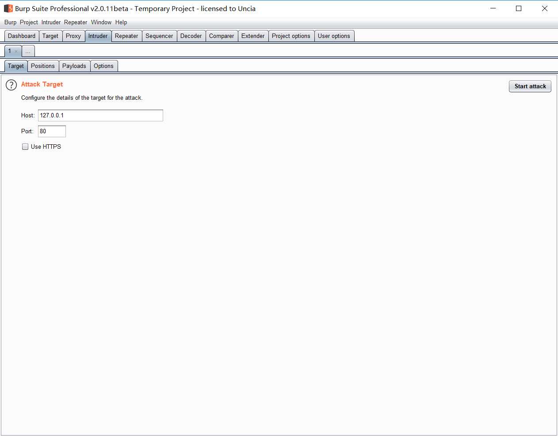The height and width of the screenshot is (436, 558).
Task: Open the Comparer tab
Action: 222,36
